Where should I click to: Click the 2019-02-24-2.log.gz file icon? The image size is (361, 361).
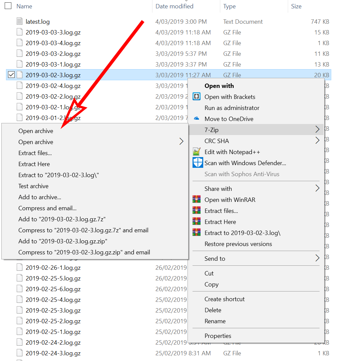coord(19,342)
